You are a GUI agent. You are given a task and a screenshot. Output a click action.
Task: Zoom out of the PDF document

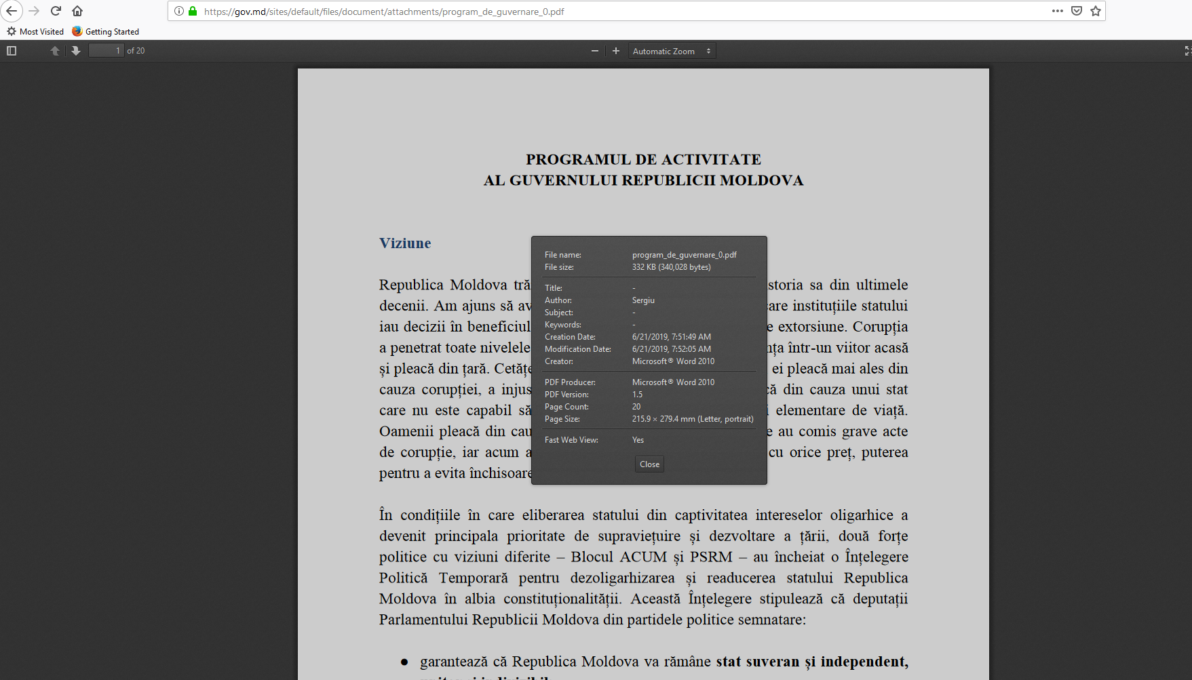pyautogui.click(x=595, y=51)
